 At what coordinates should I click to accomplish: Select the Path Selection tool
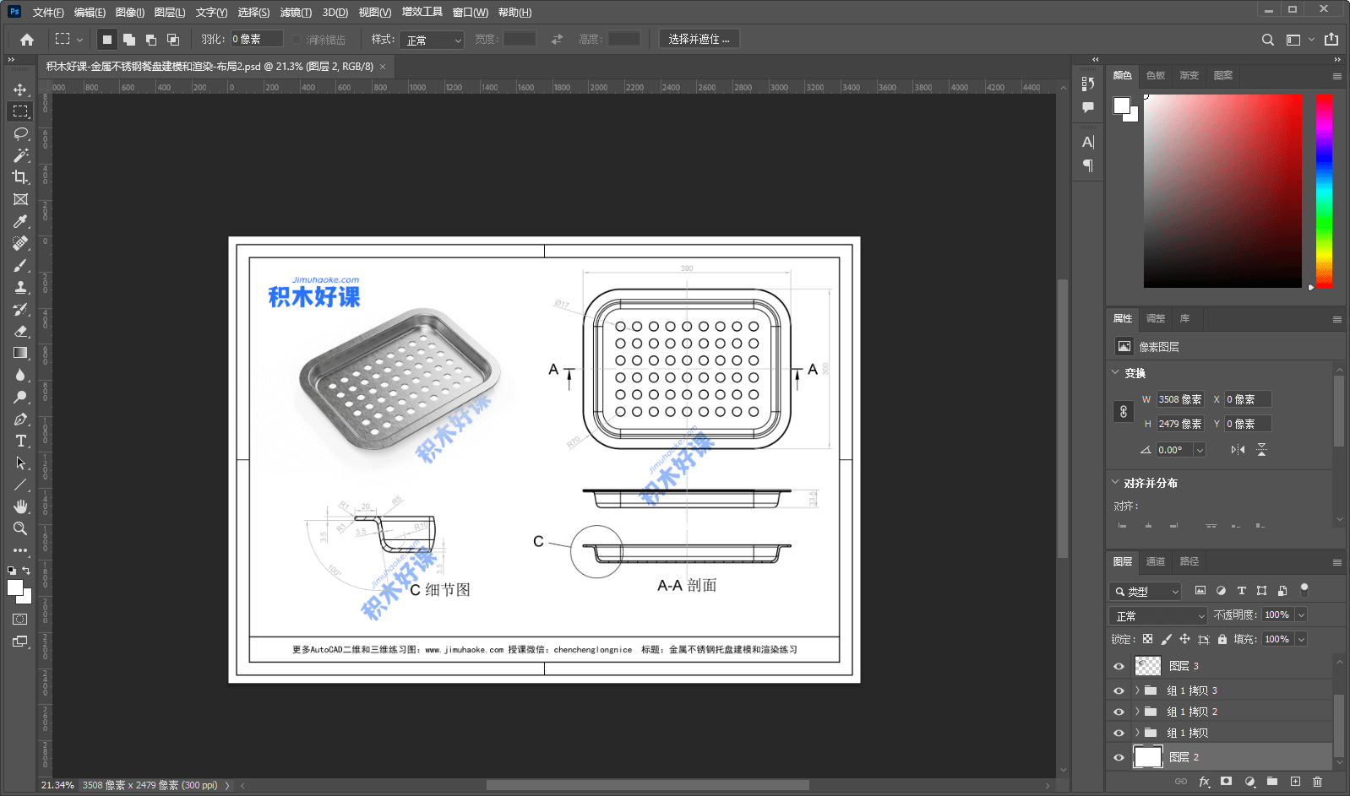pos(20,463)
